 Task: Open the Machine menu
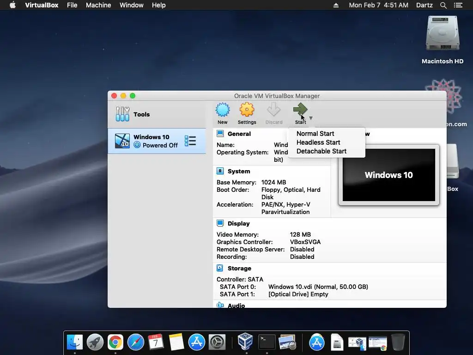pos(98,5)
